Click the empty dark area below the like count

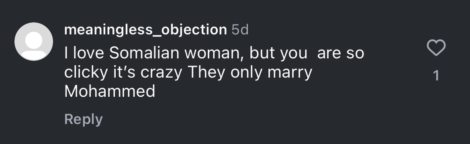click(x=436, y=114)
